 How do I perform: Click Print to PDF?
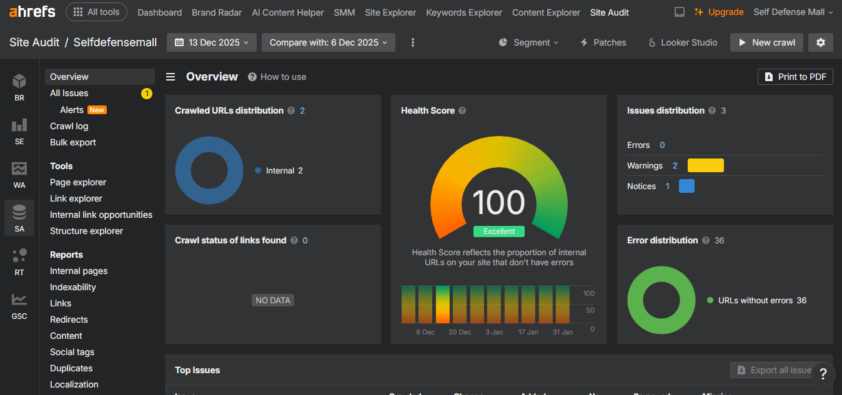point(795,77)
